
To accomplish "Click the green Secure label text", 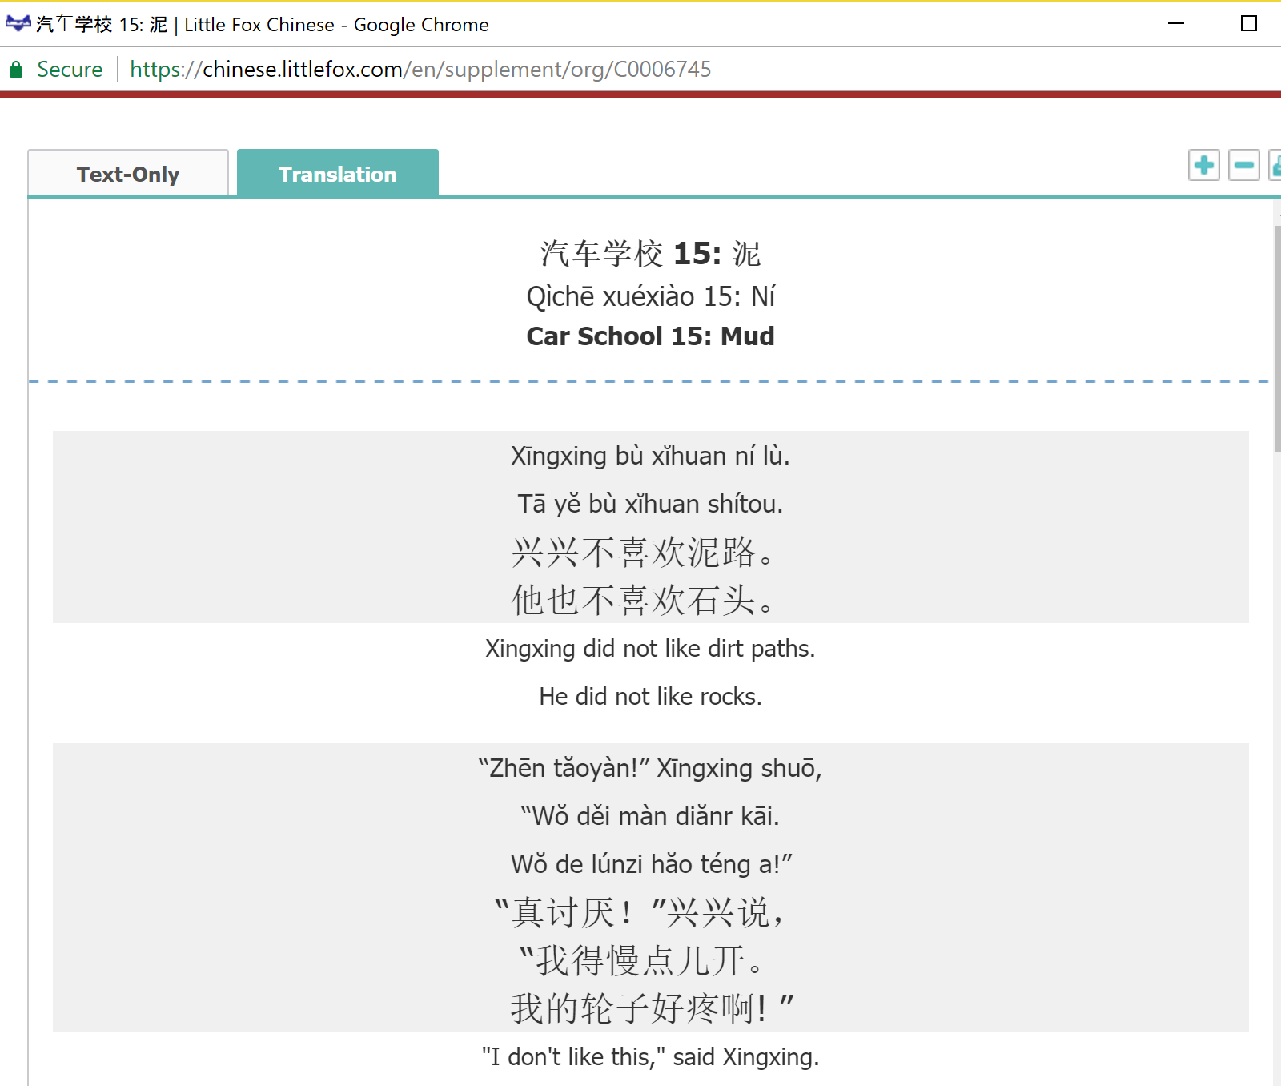I will [70, 70].
